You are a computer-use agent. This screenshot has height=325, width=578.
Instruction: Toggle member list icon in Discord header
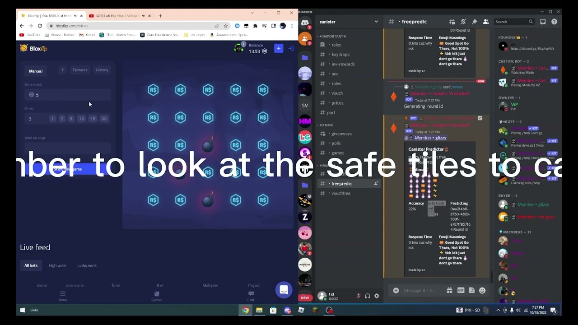[486, 22]
